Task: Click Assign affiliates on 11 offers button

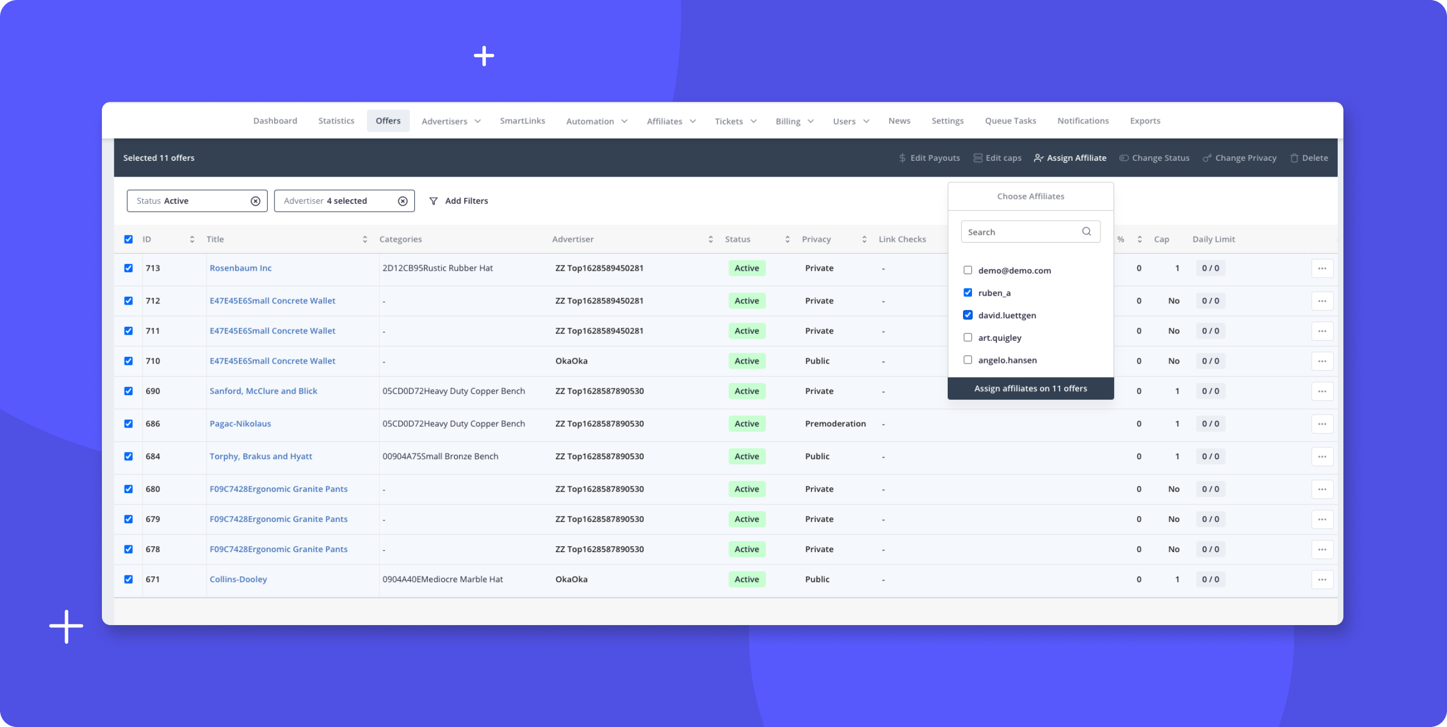Action: (x=1030, y=388)
